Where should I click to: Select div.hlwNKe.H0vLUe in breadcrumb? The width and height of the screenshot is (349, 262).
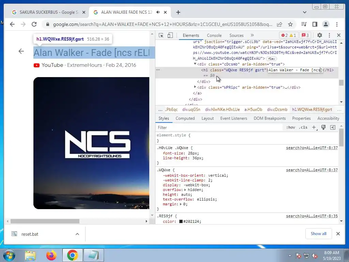click(x=222, y=110)
